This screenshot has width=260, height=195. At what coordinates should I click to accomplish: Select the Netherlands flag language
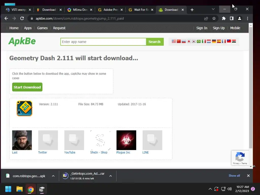click(x=209, y=41)
